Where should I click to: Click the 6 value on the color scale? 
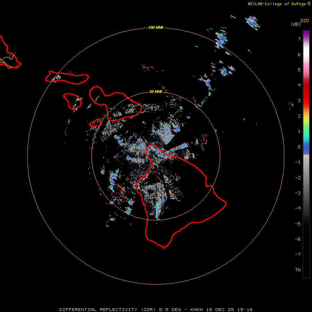point(299,55)
